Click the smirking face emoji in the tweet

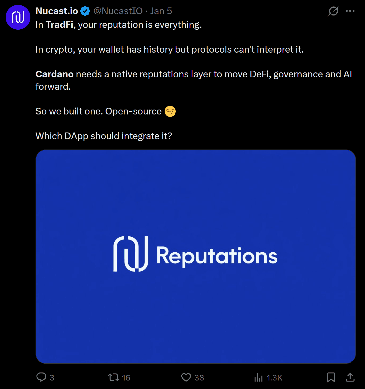pos(170,111)
